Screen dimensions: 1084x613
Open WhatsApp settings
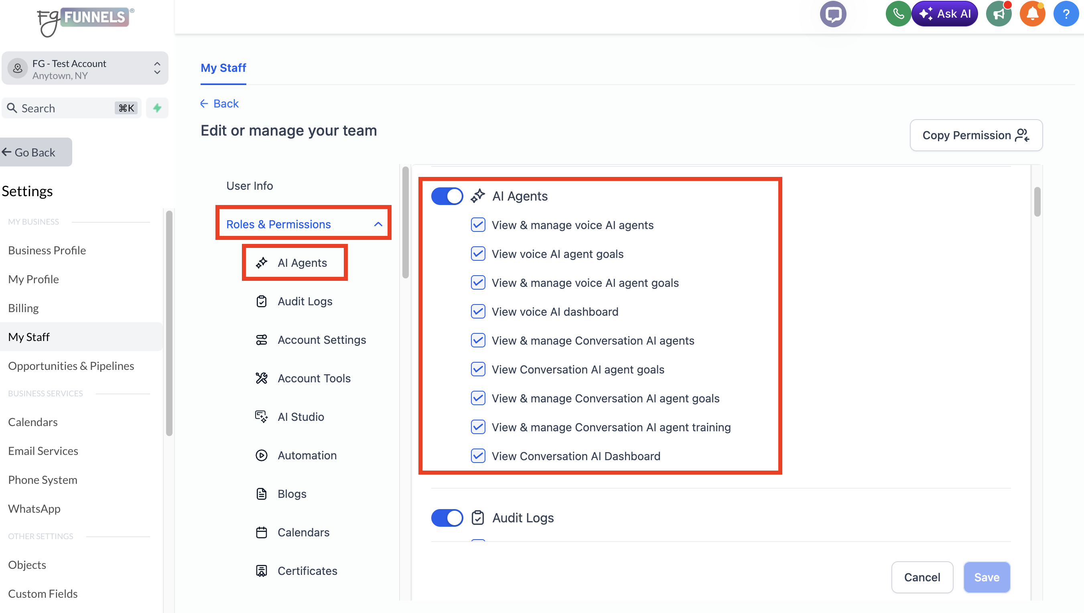(x=35, y=509)
